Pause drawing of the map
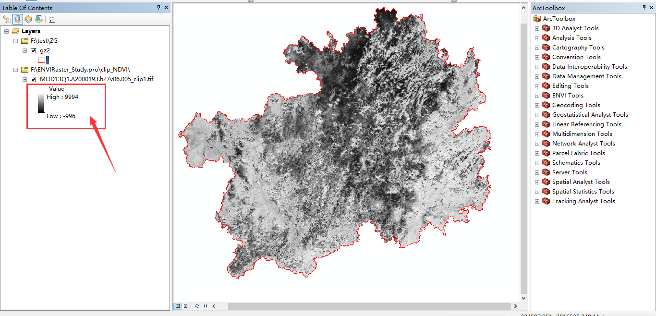Screen dimensions: 656x316 tap(206, 306)
